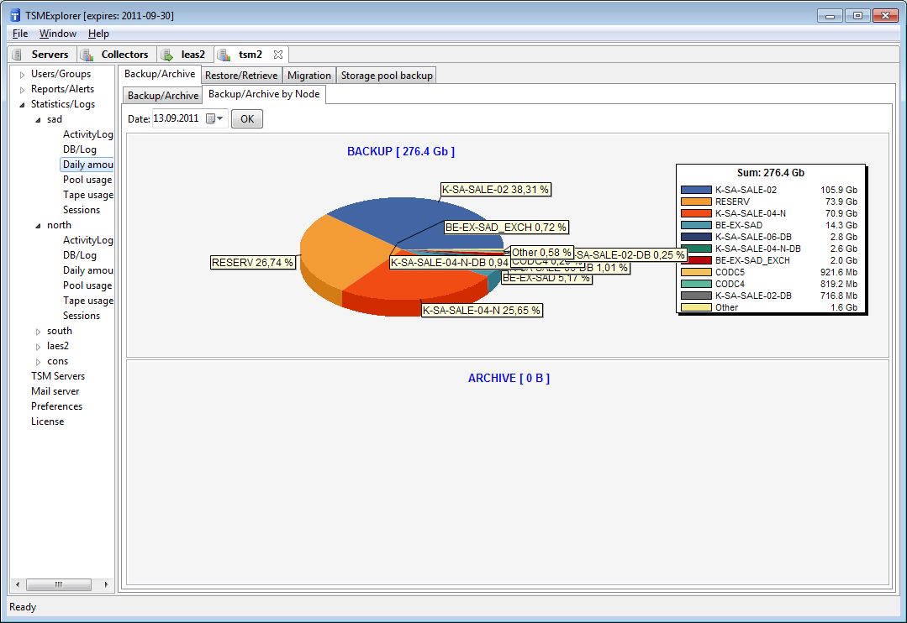
Task: Switch to the Storage pool backup tab
Action: [x=387, y=75]
